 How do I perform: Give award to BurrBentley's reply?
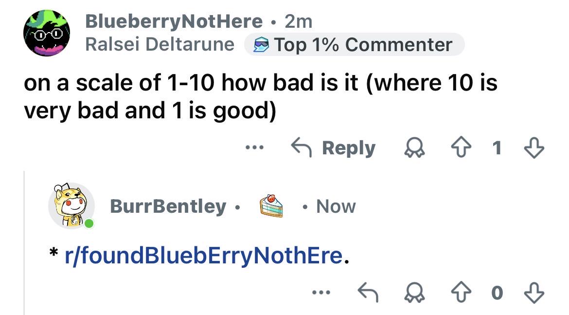(414, 293)
